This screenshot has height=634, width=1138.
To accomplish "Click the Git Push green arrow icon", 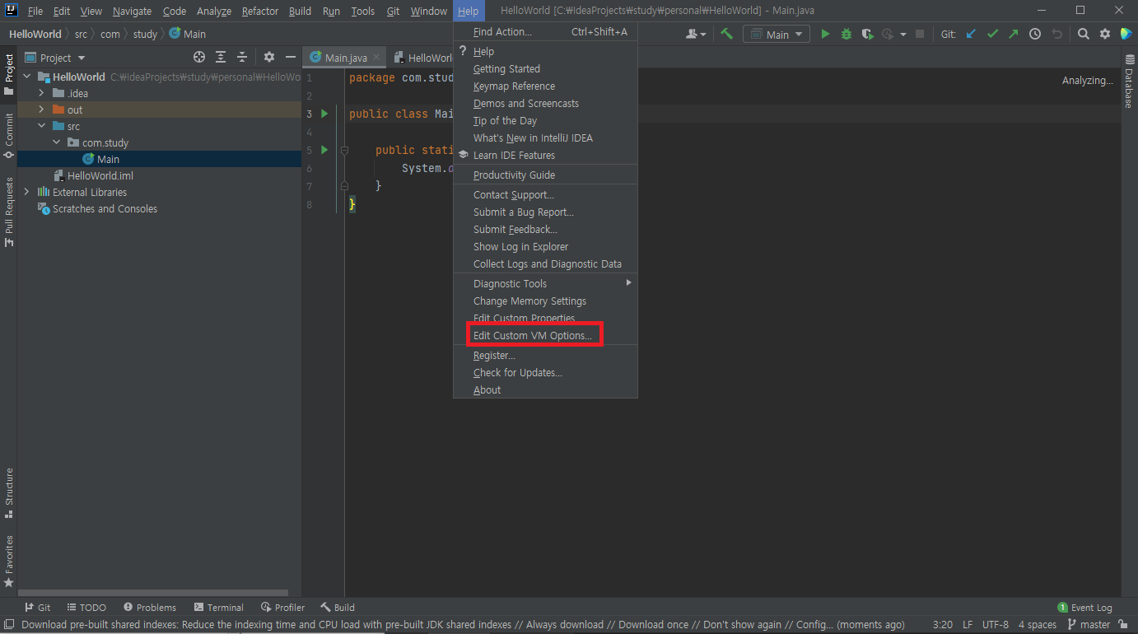I will (1014, 34).
